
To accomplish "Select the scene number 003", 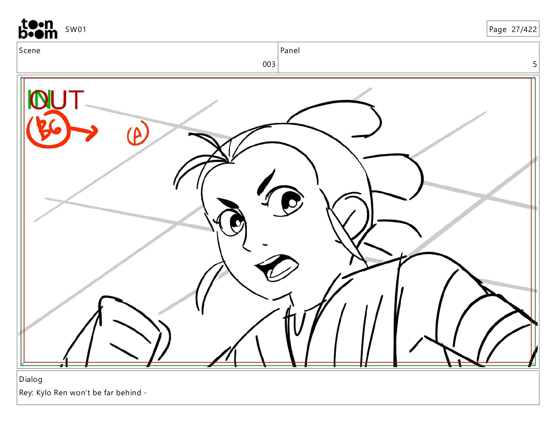I will coord(269,64).
